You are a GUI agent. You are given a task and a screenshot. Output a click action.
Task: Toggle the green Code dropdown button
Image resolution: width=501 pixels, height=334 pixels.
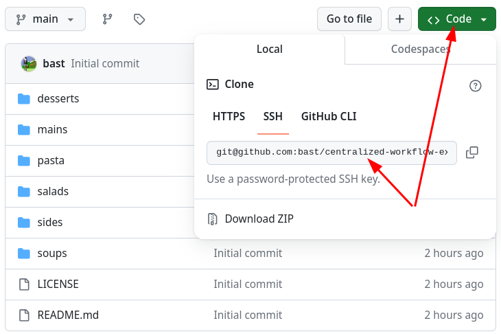pos(456,19)
